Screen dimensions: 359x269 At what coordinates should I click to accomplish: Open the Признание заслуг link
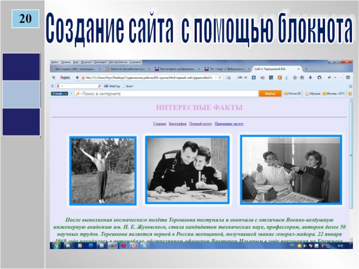tap(229, 124)
